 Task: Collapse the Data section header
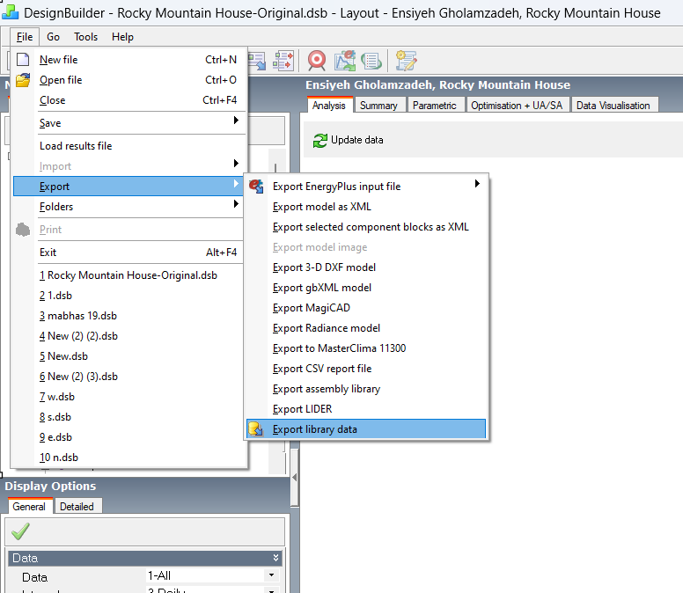point(145,558)
